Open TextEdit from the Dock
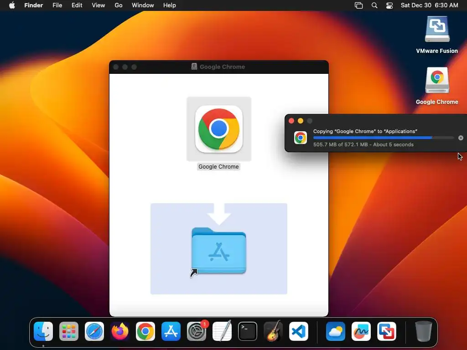The image size is (467, 350). [x=222, y=331]
